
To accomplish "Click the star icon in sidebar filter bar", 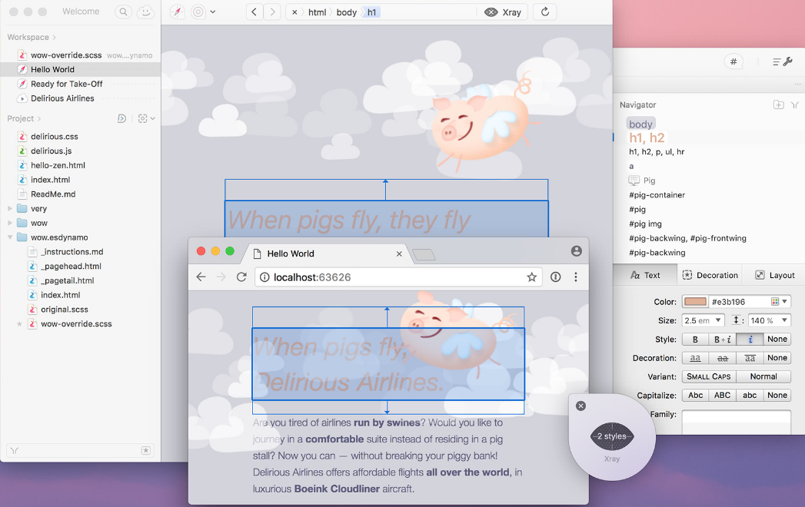I will 146,451.
